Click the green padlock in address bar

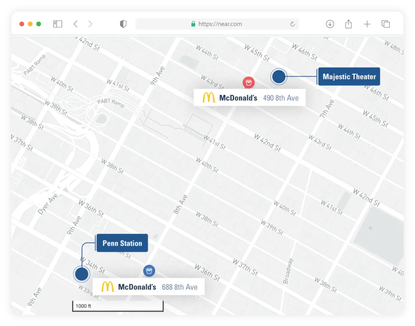click(193, 24)
